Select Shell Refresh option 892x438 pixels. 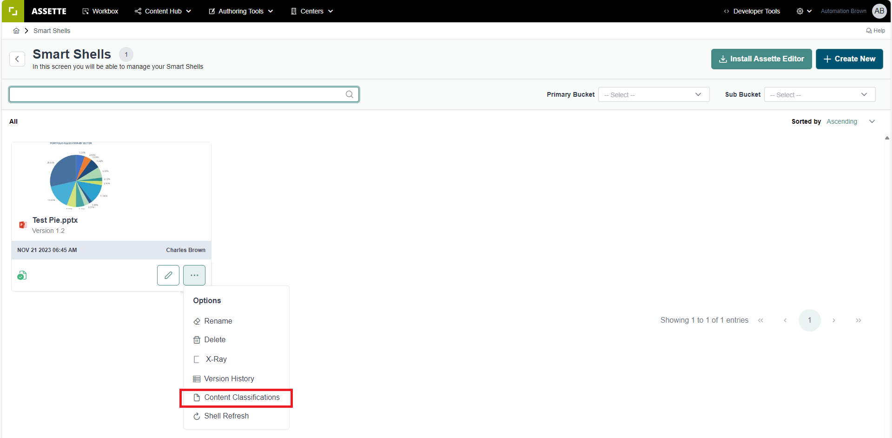click(236, 416)
